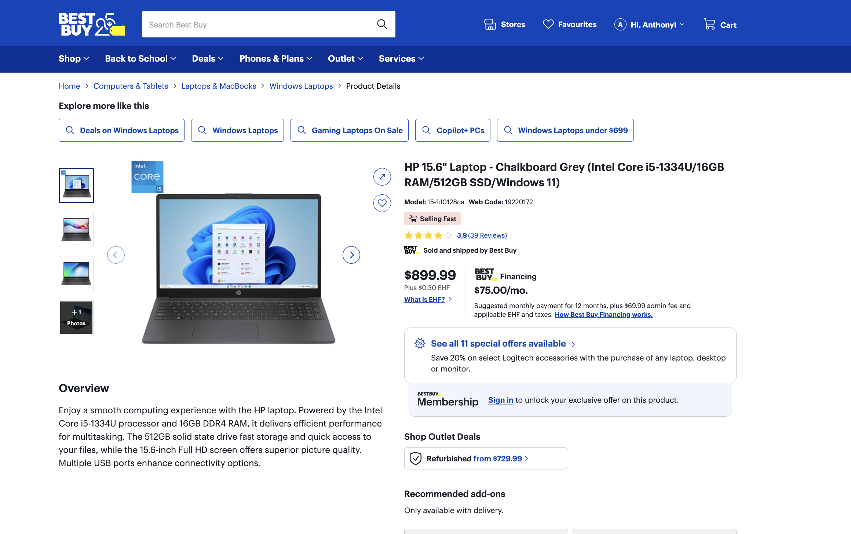Click the $899.99 price
Image resolution: width=851 pixels, height=534 pixels.
click(430, 275)
